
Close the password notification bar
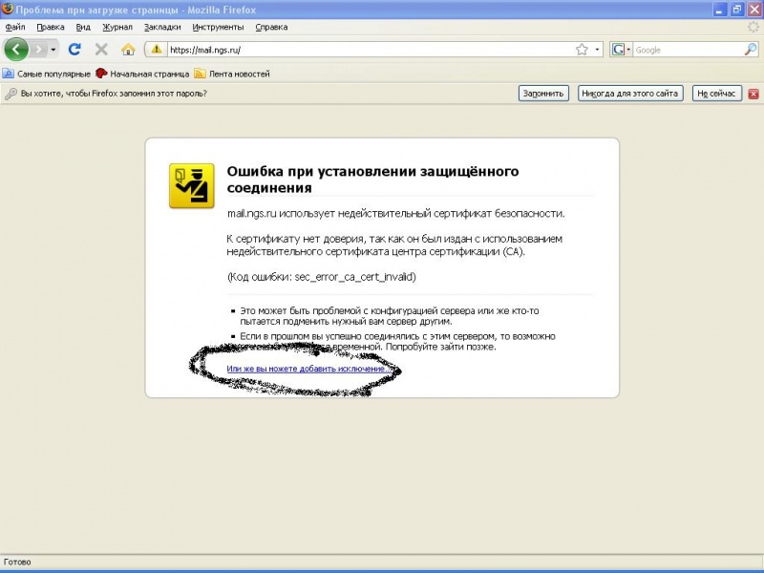pos(753,94)
